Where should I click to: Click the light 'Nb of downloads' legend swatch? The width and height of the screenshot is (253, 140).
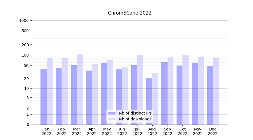(112, 119)
